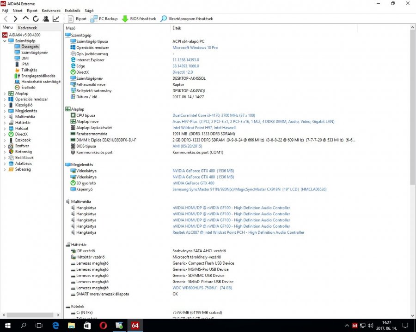
Task: Go up one level with the up arrow
Action: (25, 18)
